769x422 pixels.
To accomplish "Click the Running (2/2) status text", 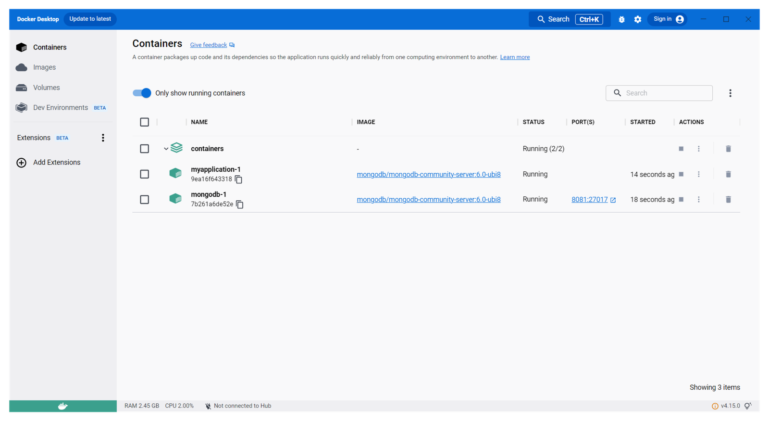I will (544, 149).
